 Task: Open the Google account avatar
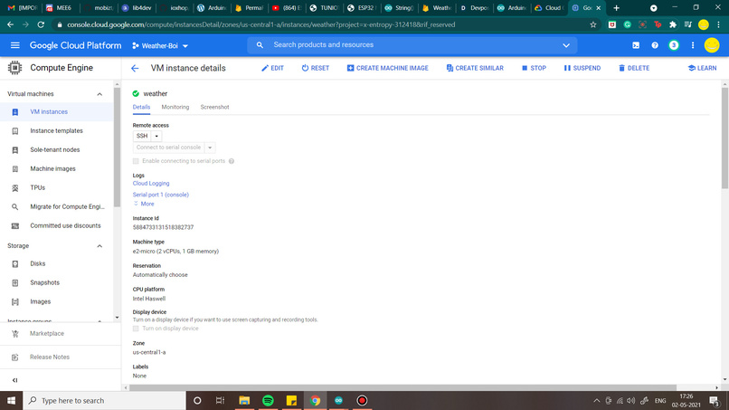pyautogui.click(x=712, y=45)
